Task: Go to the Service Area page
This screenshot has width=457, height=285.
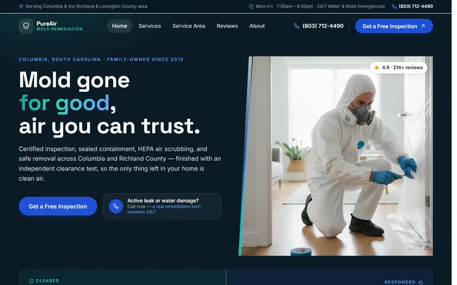Action: tap(189, 26)
